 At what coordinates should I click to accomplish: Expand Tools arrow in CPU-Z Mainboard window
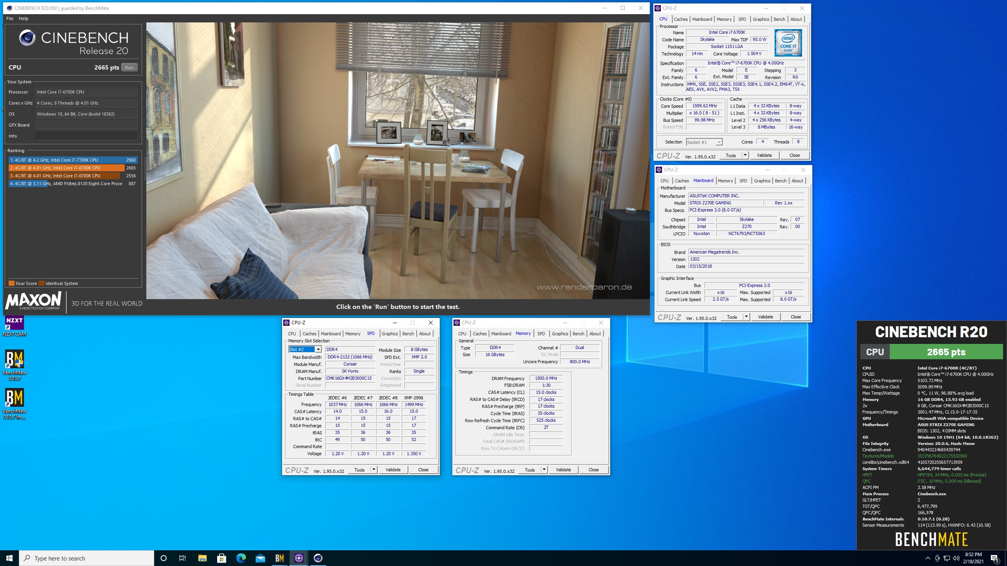(x=746, y=317)
